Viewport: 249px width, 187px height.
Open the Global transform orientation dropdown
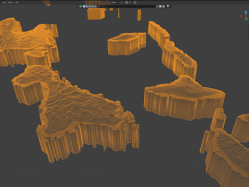coord(114,3)
